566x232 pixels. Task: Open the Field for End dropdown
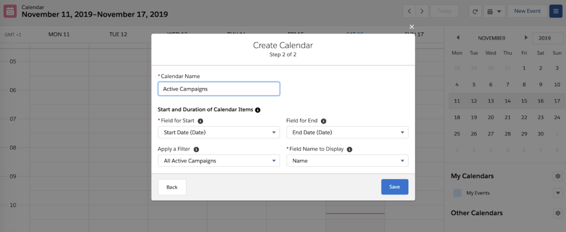point(347,132)
